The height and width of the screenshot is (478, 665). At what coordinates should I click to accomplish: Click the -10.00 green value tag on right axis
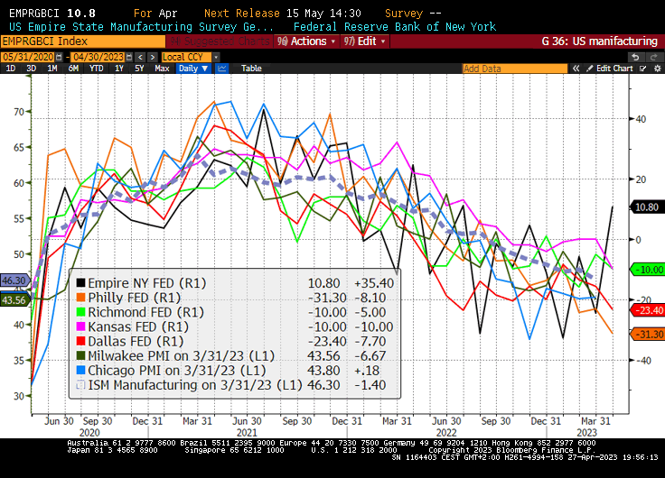(648, 270)
